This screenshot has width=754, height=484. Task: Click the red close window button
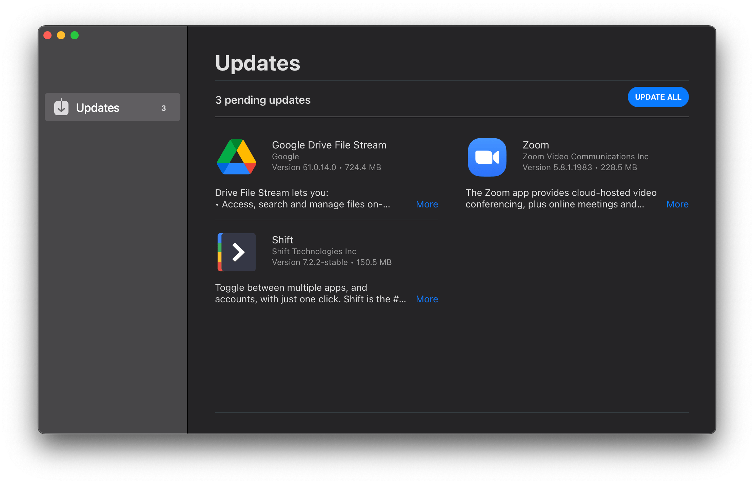(47, 35)
